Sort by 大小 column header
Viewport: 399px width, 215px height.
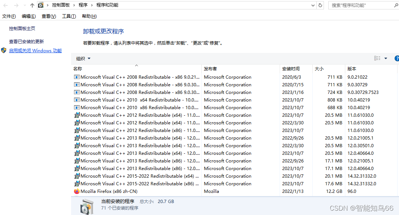pos(329,69)
